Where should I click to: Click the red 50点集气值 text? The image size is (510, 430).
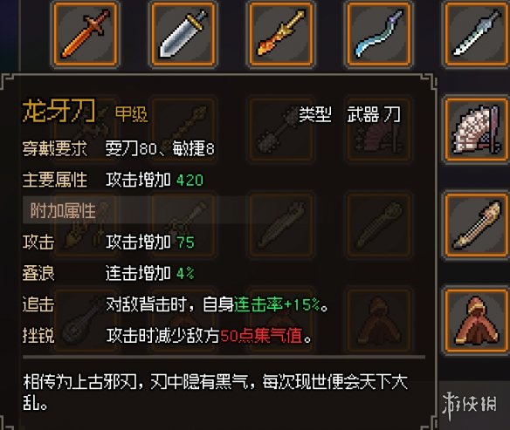[x=261, y=336]
